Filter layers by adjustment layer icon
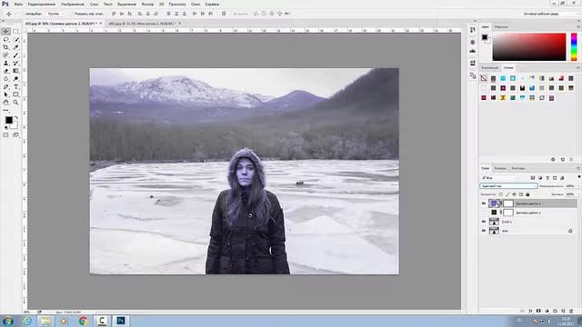The width and height of the screenshot is (582, 327). click(540, 178)
